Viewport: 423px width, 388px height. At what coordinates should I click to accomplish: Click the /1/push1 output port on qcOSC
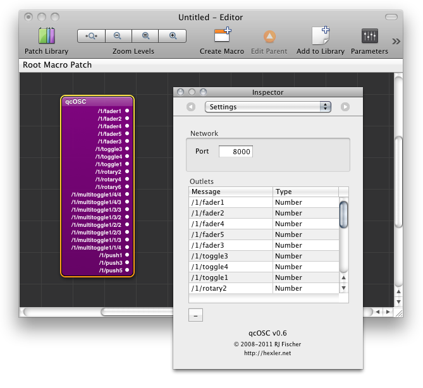[x=127, y=255]
